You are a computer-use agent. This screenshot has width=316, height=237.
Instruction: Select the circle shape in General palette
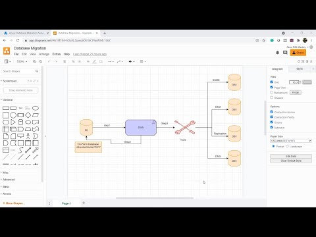tap(13, 115)
